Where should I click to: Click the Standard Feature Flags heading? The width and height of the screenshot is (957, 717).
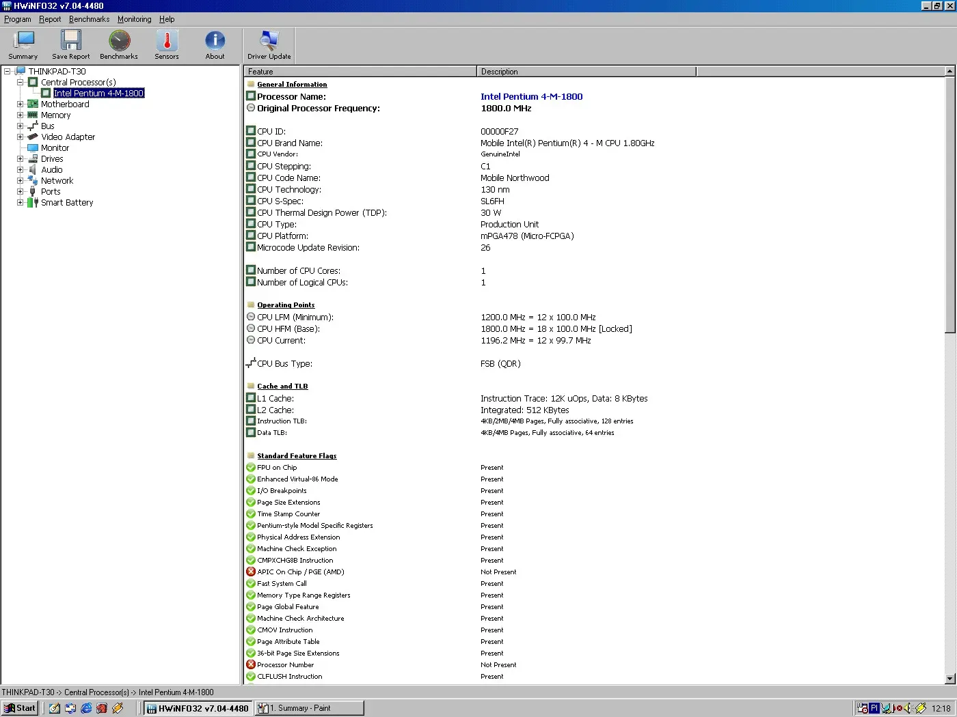(297, 456)
